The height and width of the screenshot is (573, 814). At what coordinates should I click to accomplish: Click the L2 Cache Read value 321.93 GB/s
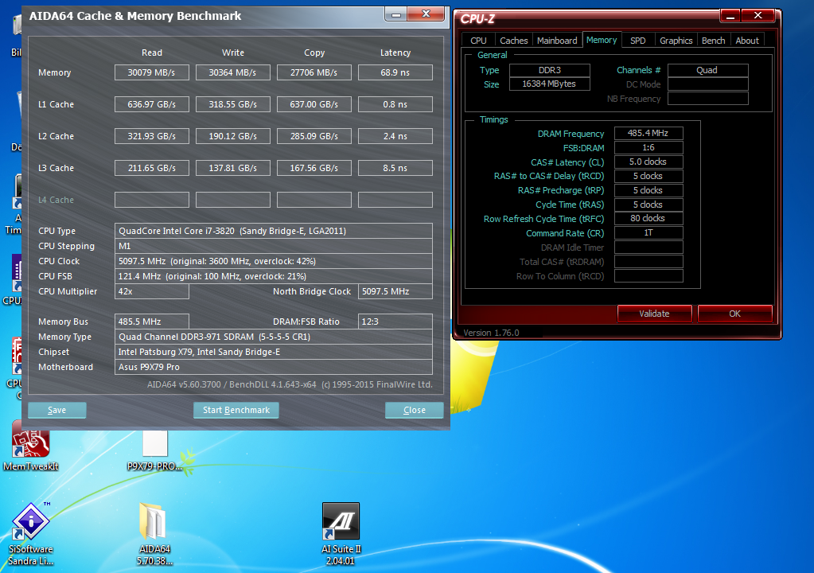pyautogui.click(x=152, y=136)
